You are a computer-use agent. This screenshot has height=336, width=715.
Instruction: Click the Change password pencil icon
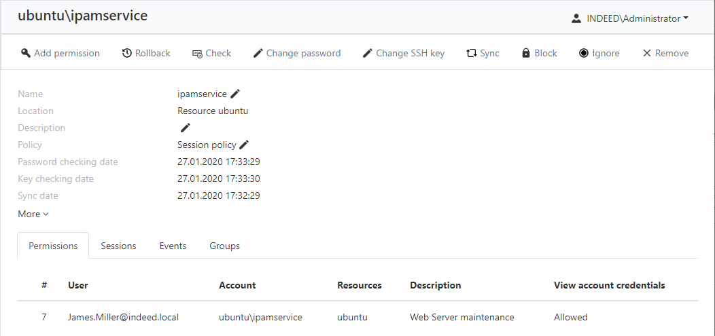pos(258,53)
